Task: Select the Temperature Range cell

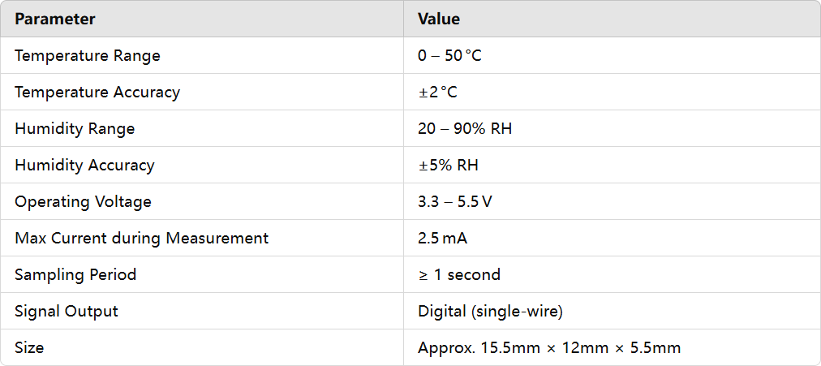Action: [x=88, y=55]
